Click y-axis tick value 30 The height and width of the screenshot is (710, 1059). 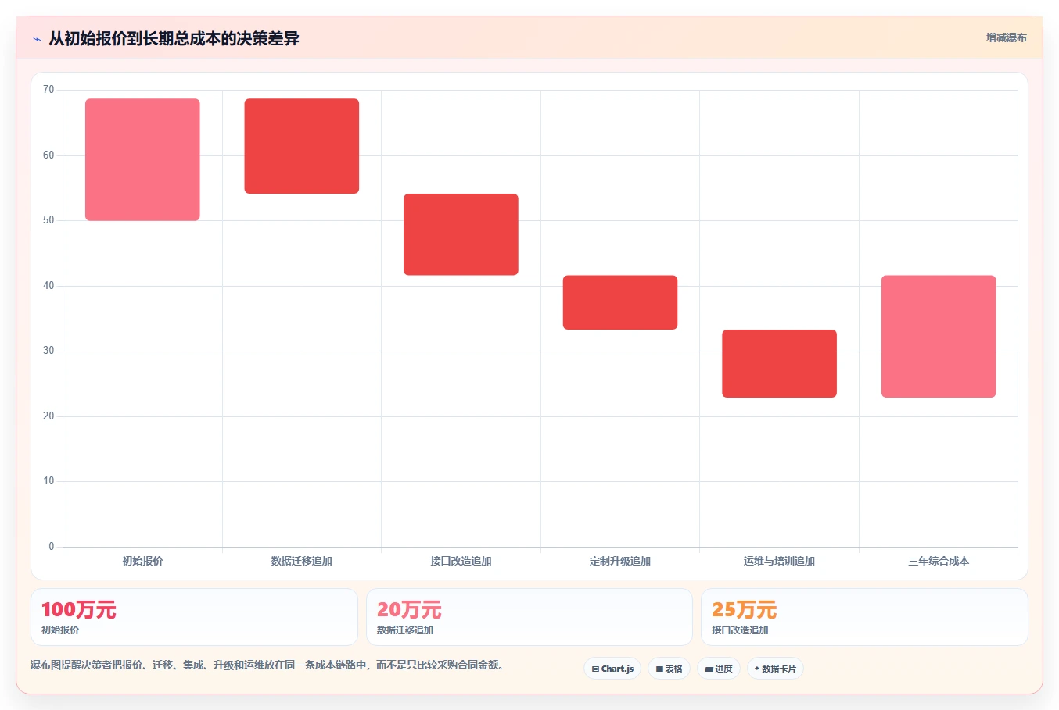coord(48,351)
